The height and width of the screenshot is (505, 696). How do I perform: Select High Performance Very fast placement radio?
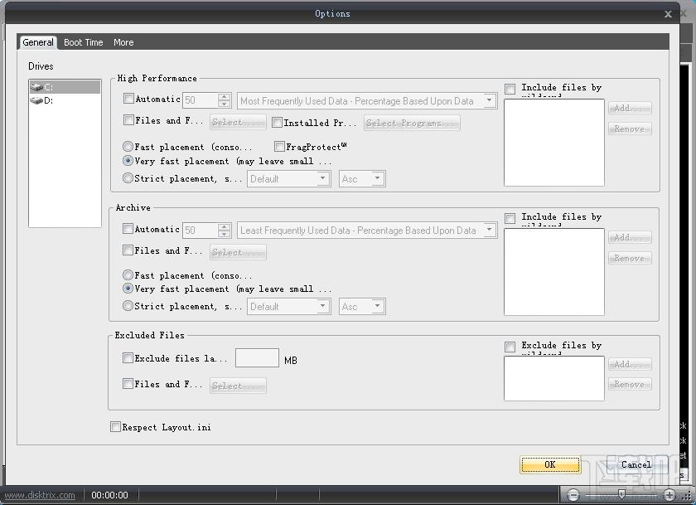128,160
